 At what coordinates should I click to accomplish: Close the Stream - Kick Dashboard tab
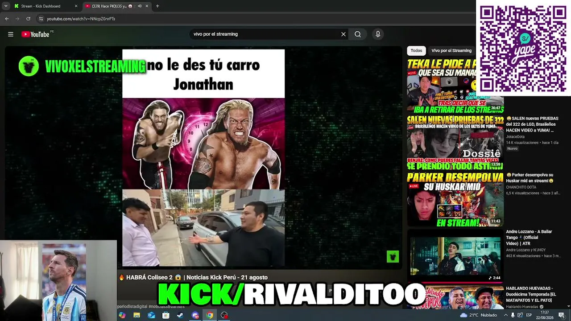[x=76, y=6]
